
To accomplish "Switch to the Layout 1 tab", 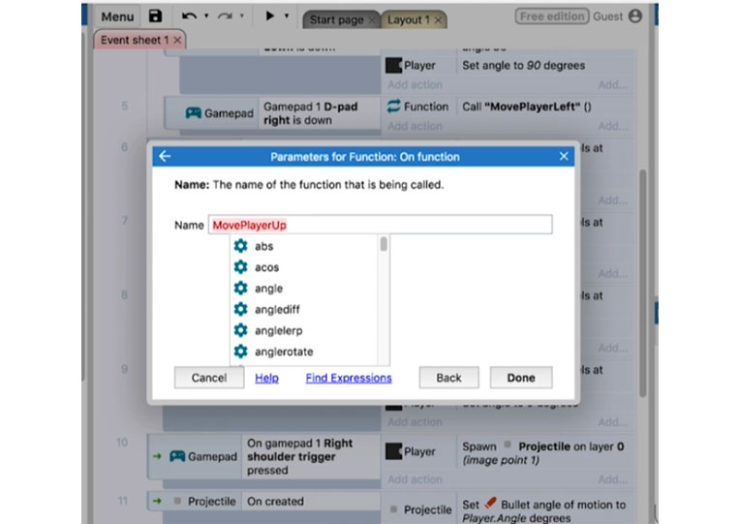I will [409, 19].
